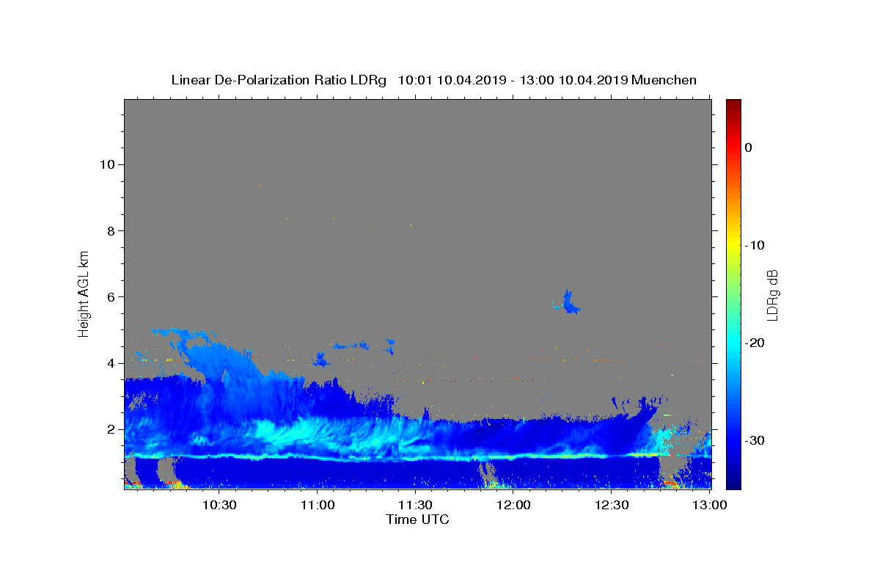Click the colorbar value -30

755,440
